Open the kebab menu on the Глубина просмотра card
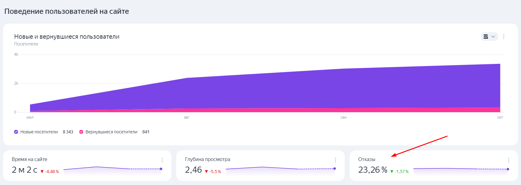 [x=335, y=160]
